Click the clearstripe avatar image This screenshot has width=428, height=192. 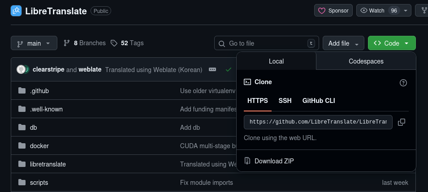22,69
